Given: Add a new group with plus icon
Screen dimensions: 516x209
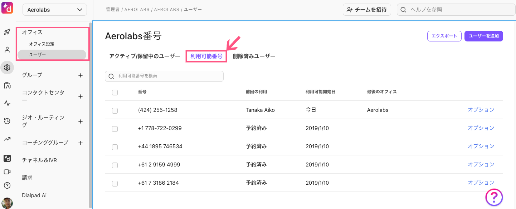Looking at the screenshot, I should click(81, 75).
